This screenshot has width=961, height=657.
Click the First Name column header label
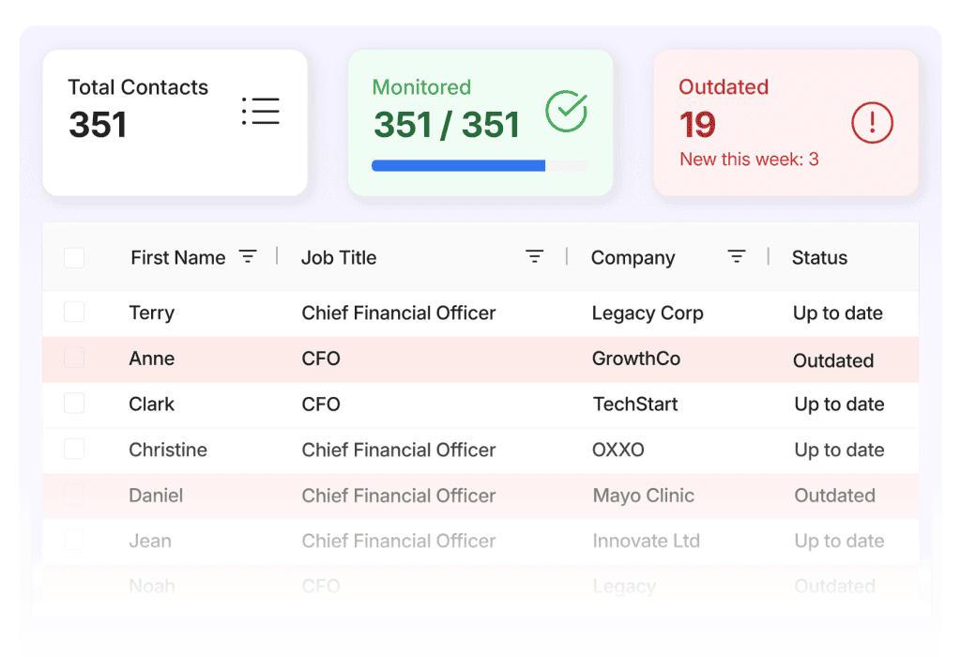[x=177, y=258]
